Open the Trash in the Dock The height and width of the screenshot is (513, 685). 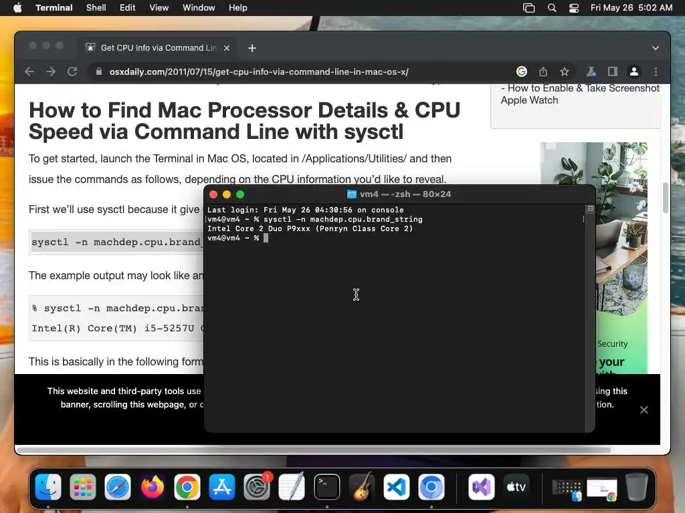tap(637, 487)
